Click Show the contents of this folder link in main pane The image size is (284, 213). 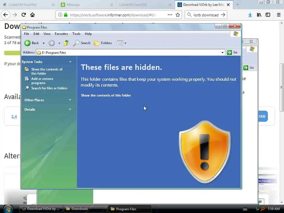[x=106, y=95]
